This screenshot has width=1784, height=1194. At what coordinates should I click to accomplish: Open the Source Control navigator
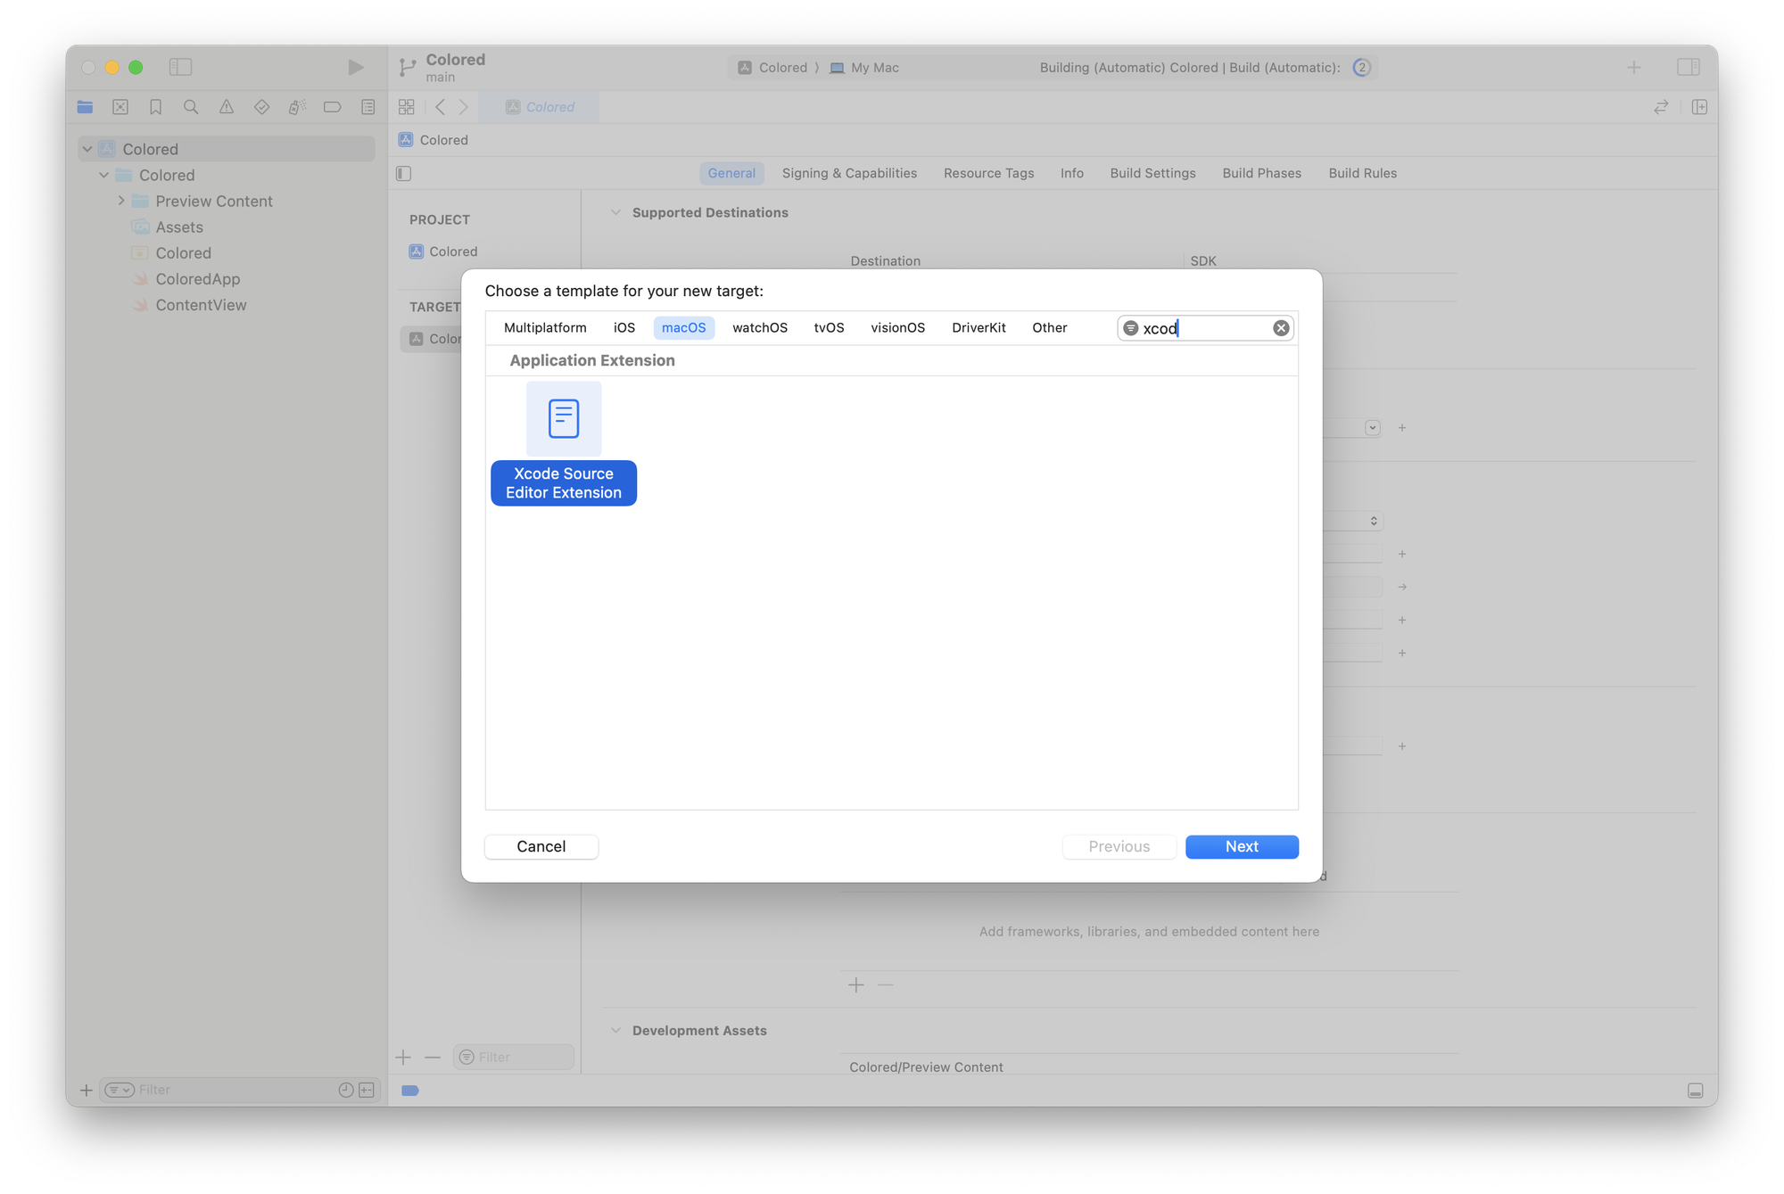click(x=120, y=107)
